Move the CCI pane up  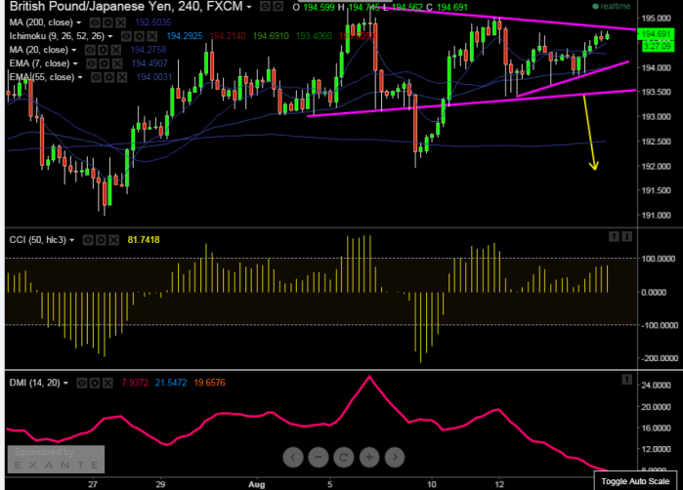pos(614,237)
